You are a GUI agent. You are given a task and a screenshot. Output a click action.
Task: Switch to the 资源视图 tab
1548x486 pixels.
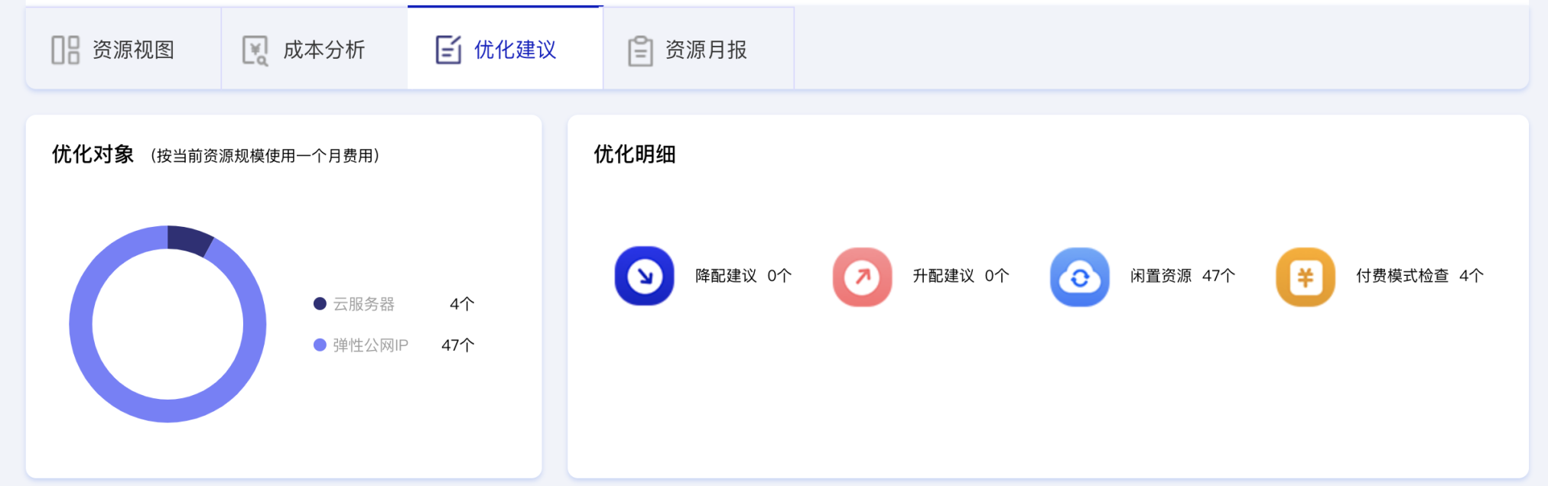click(x=124, y=49)
